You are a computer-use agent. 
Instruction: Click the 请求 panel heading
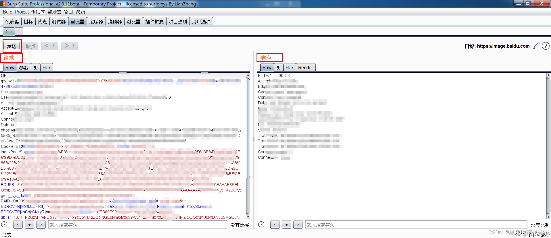point(9,58)
